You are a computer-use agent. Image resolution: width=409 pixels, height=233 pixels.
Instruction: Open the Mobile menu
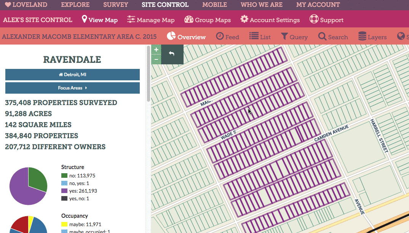pyautogui.click(x=215, y=5)
